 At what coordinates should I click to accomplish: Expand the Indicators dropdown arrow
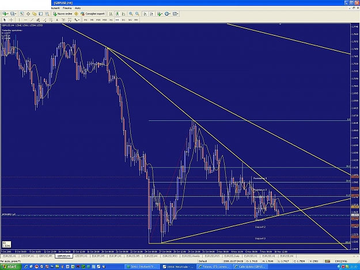coord(162,14)
